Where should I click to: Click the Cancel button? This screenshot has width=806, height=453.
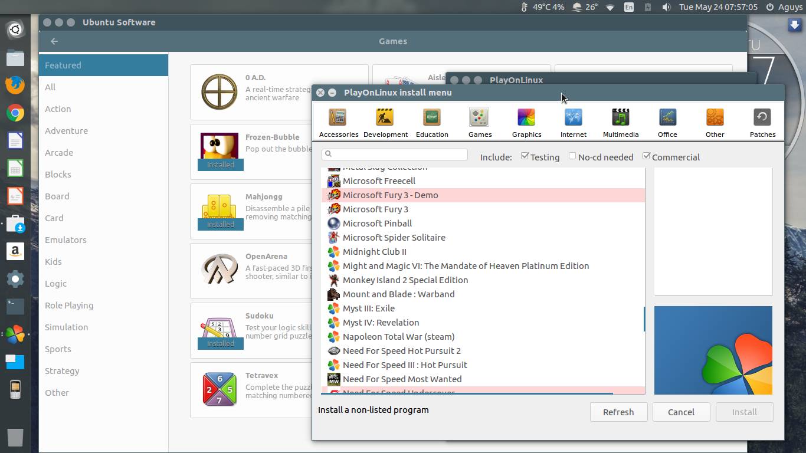(x=681, y=412)
